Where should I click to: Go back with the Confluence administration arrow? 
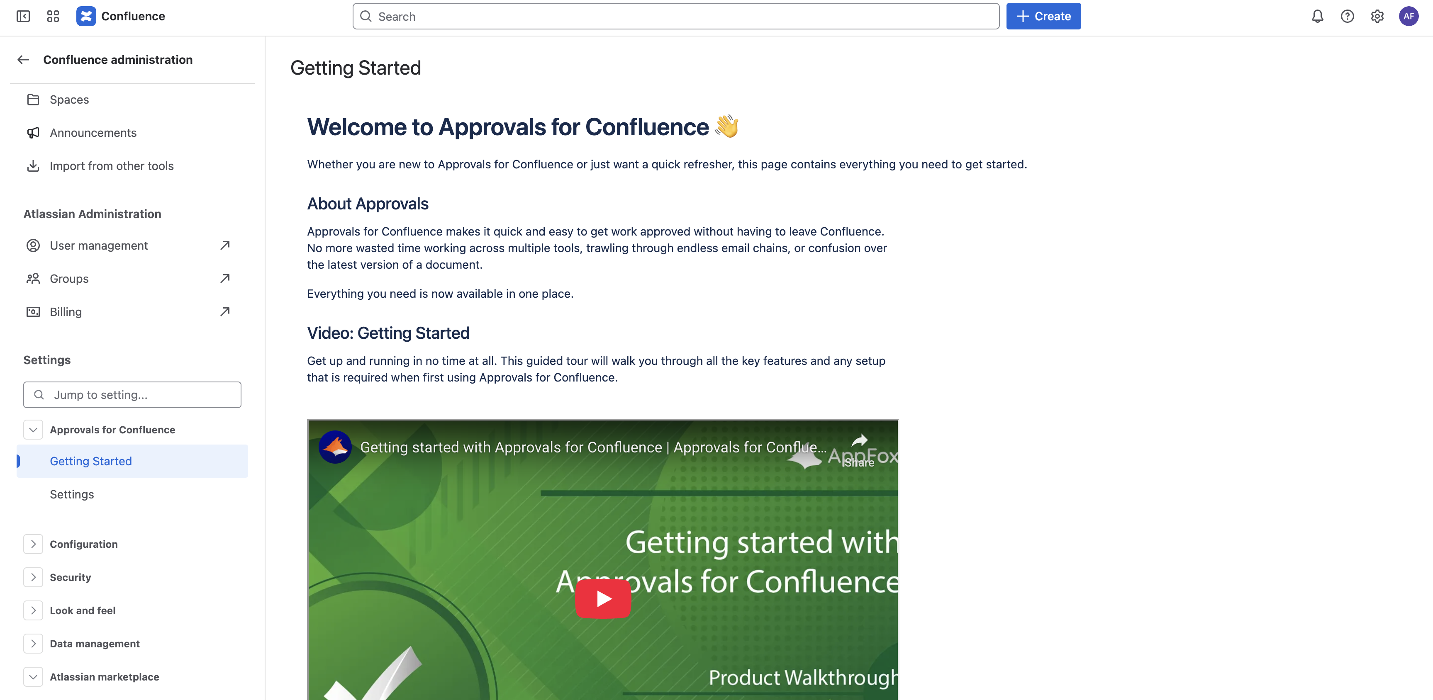coord(23,59)
